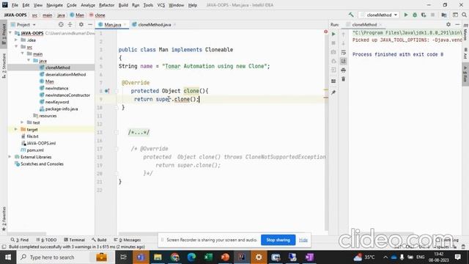Select cloneMethod class in project tree
469x264 pixels.
click(57, 67)
